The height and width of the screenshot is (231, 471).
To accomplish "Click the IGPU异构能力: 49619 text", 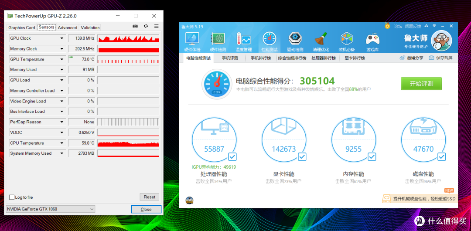I will (214, 167).
